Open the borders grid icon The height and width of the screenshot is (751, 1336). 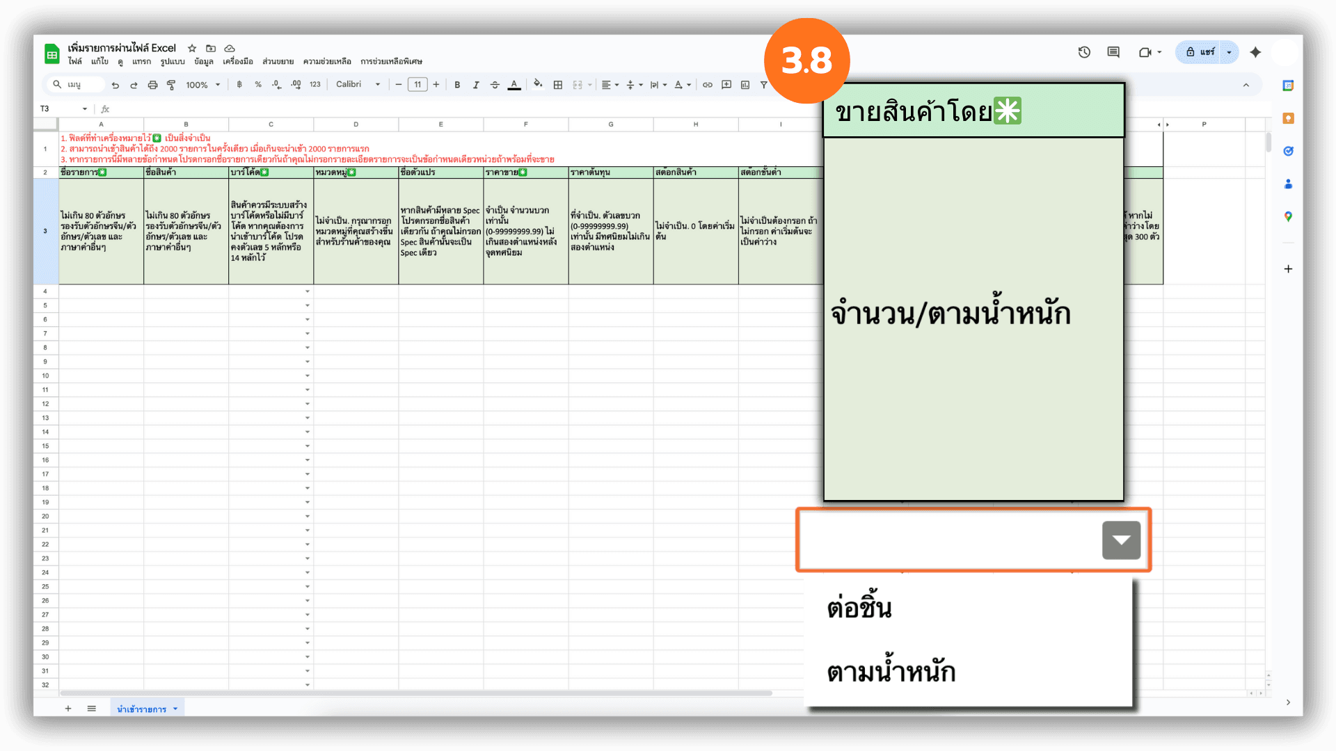point(557,85)
